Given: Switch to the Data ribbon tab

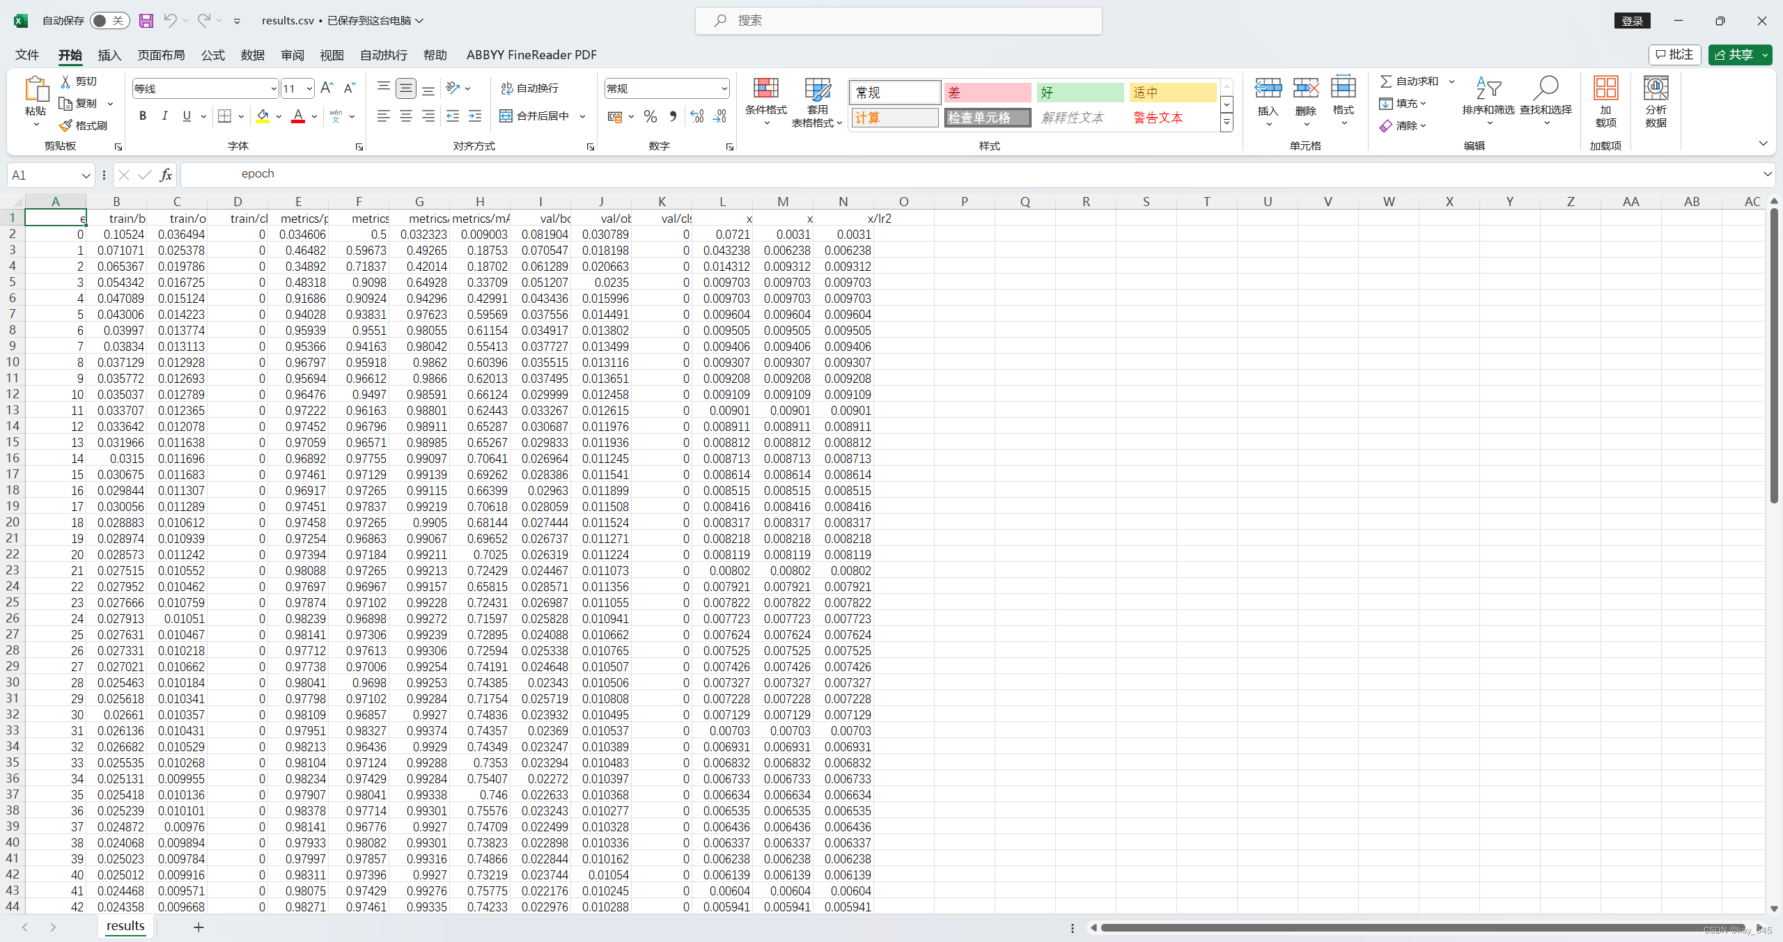Looking at the screenshot, I should pyautogui.click(x=252, y=55).
